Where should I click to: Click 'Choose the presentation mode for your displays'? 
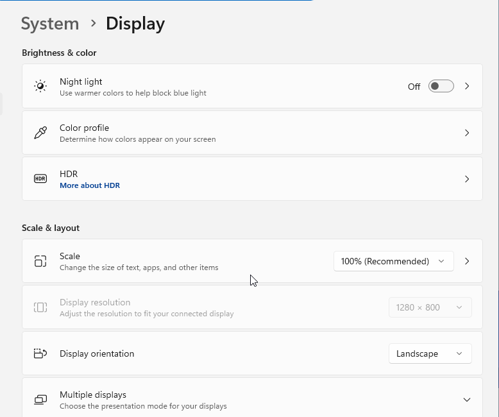(143, 406)
